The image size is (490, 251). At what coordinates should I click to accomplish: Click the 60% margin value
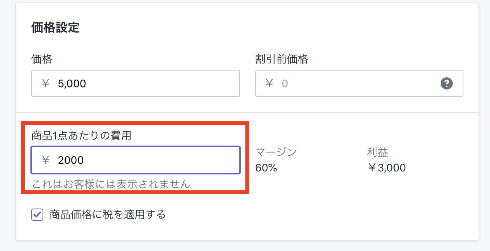[266, 168]
